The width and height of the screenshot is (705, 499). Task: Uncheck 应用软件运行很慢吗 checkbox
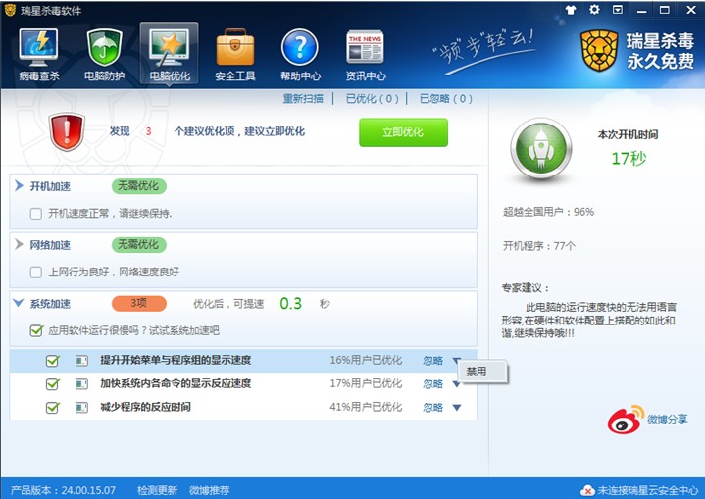(x=36, y=330)
